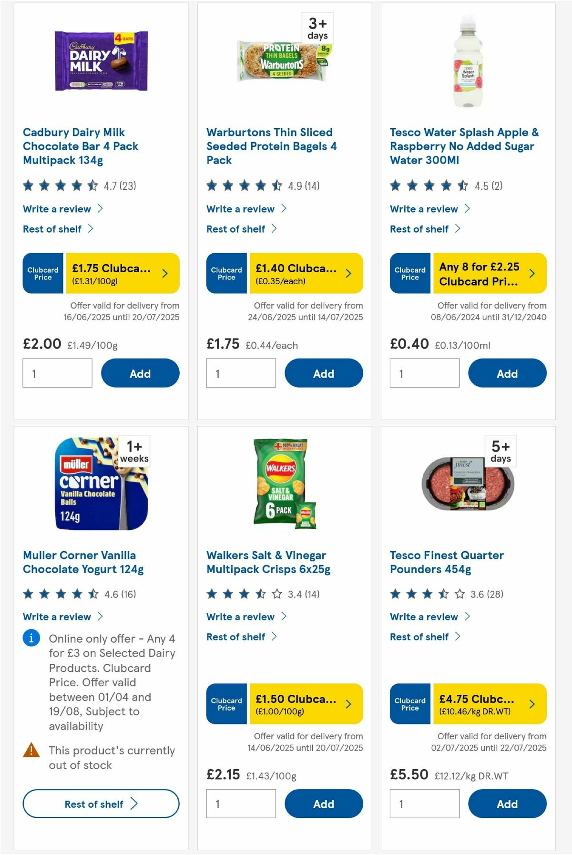Open the 'Any 8 for £2.25' offer arrow
This screenshot has height=855, width=572.
(x=531, y=273)
